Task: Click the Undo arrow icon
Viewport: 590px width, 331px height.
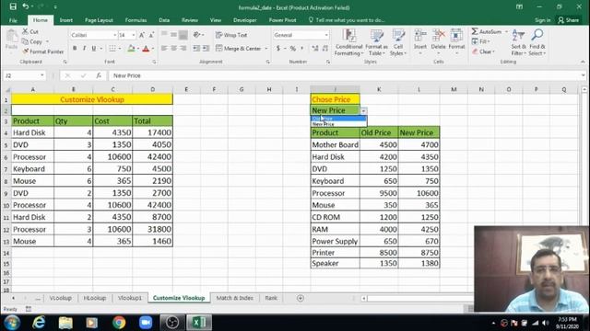Action: [x=25, y=6]
